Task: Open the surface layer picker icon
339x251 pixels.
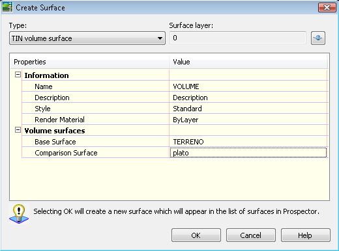Action: 318,38
